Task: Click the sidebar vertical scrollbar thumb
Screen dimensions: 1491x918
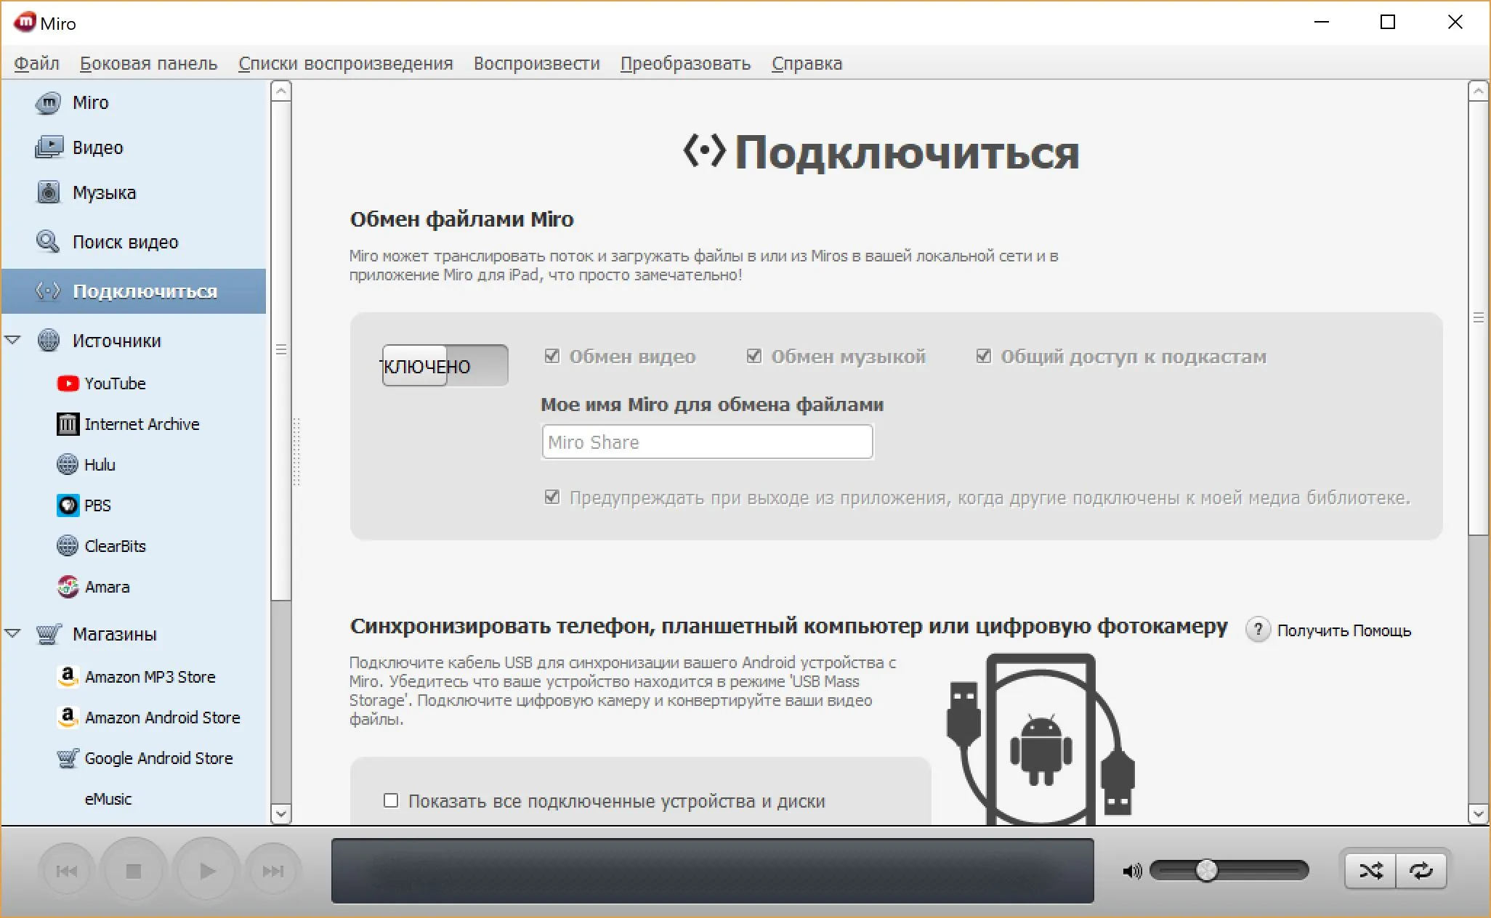Action: click(281, 351)
